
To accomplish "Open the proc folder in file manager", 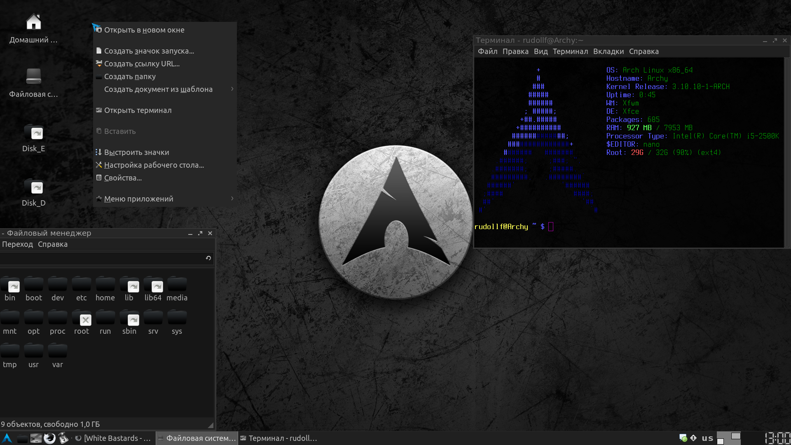I will [58, 323].
